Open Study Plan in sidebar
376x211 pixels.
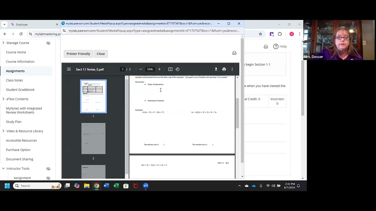[x=14, y=122]
